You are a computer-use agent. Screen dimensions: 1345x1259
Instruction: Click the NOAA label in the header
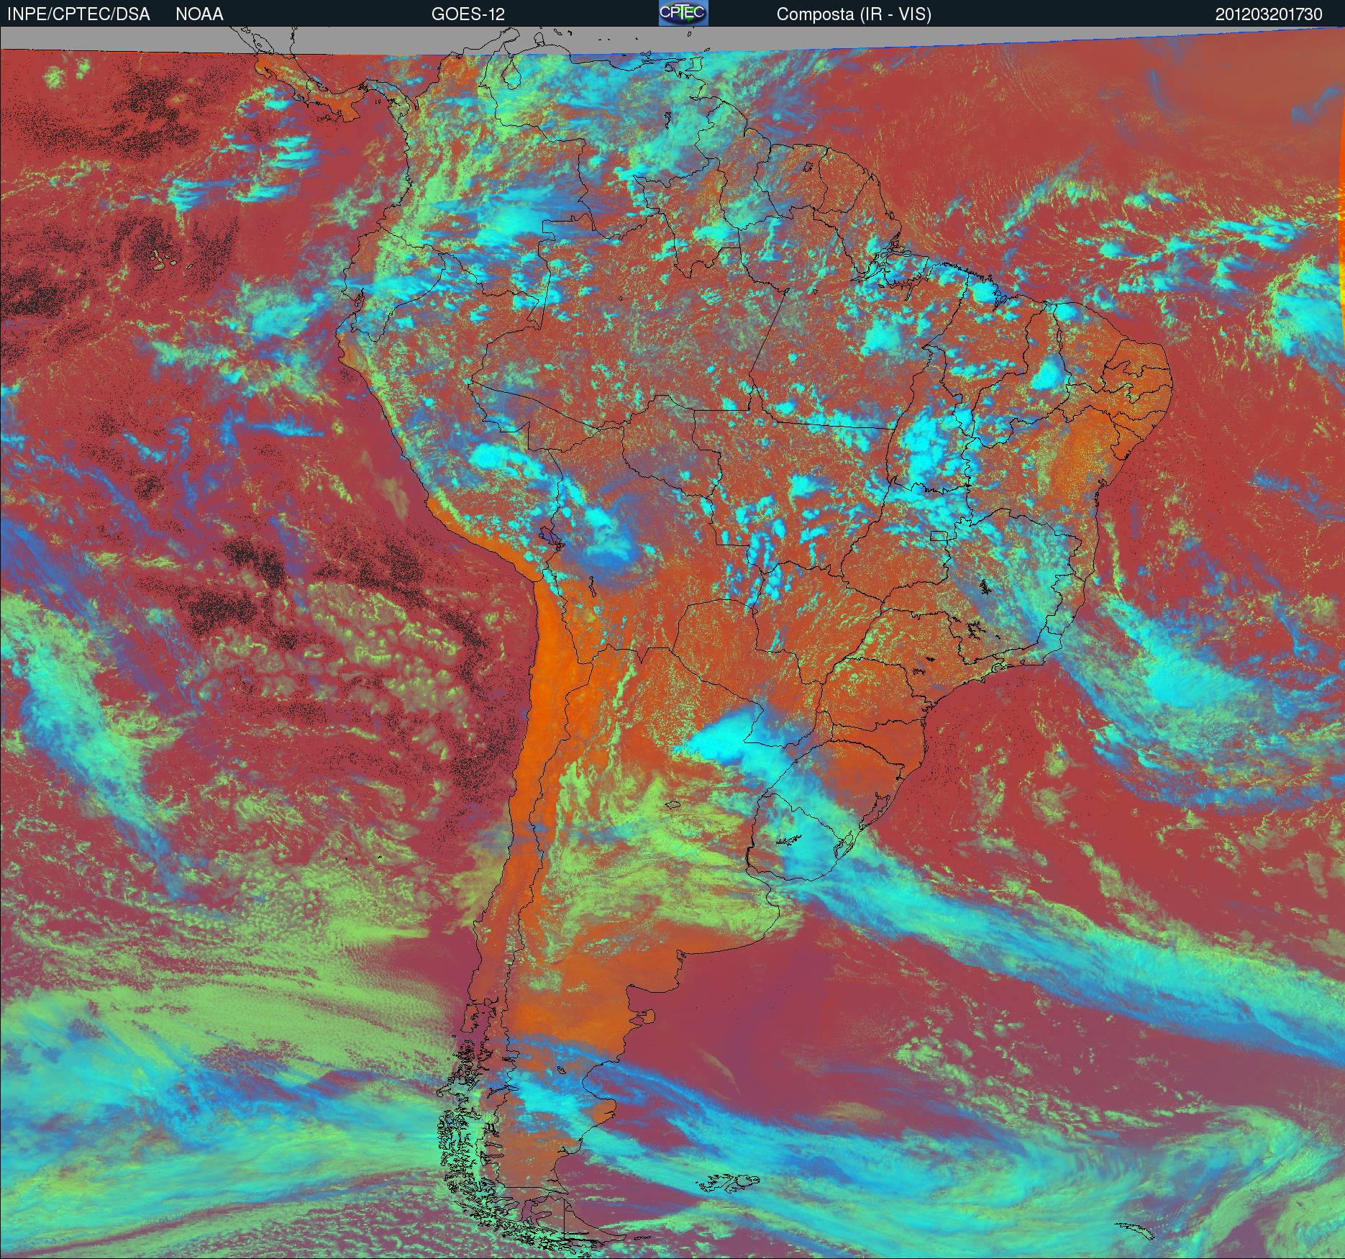(x=199, y=14)
